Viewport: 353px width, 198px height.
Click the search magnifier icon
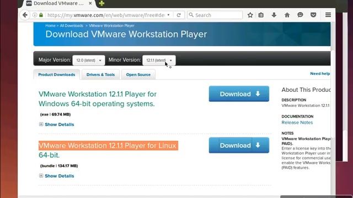191,15
